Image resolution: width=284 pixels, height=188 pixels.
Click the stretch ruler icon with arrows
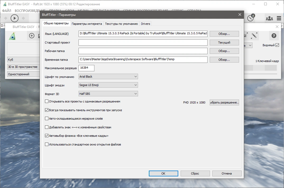[254, 36]
